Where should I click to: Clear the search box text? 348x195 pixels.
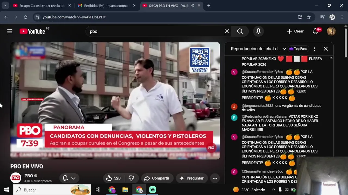[x=227, y=31]
